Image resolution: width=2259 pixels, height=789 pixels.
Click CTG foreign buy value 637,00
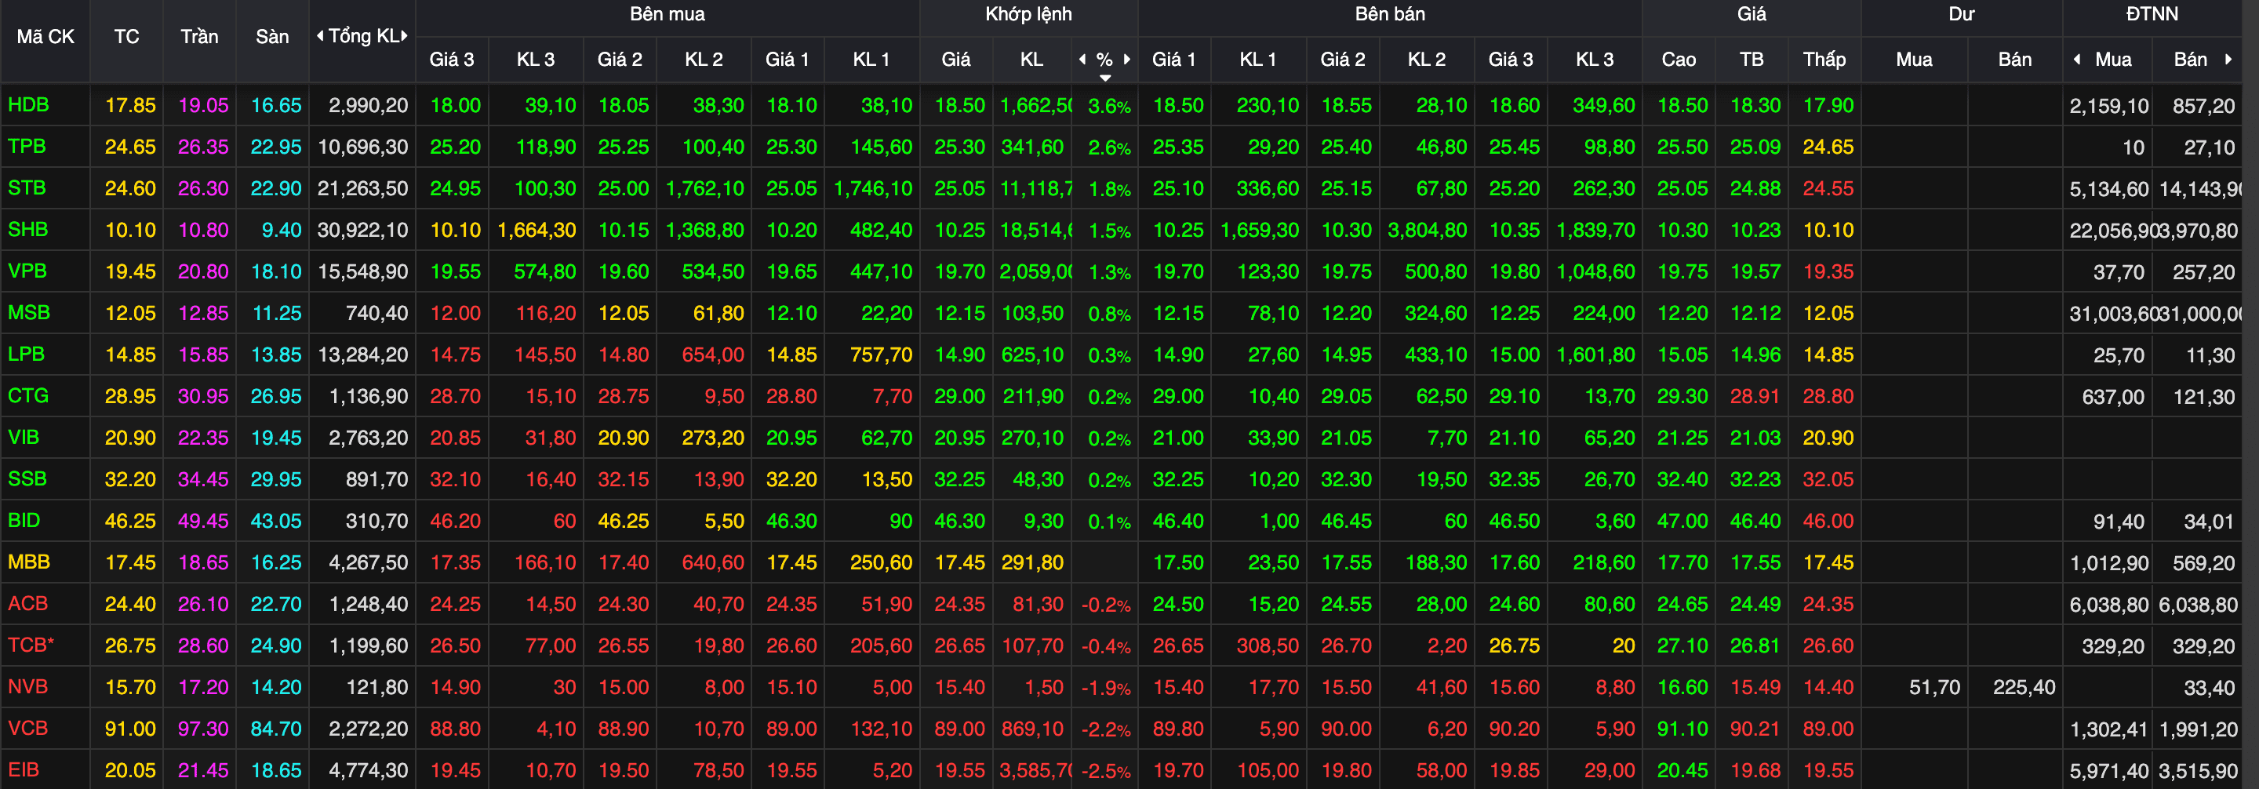(x=2112, y=396)
